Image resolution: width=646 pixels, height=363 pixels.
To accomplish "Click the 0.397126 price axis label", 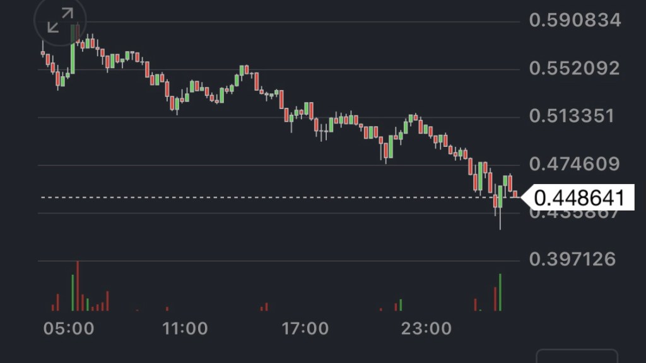I will click(572, 259).
